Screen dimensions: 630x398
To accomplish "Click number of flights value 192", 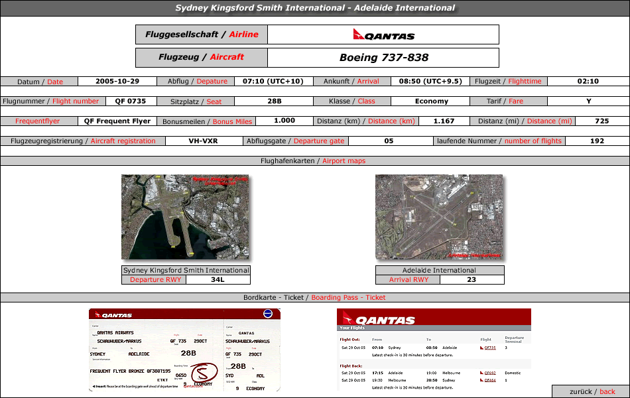I will click(x=597, y=141).
